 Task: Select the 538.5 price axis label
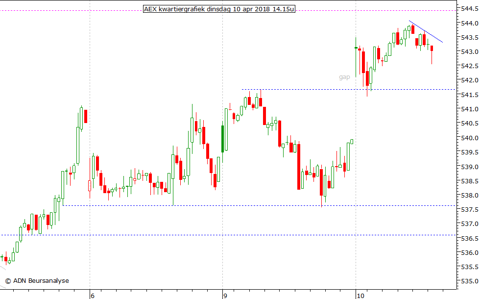click(469, 181)
